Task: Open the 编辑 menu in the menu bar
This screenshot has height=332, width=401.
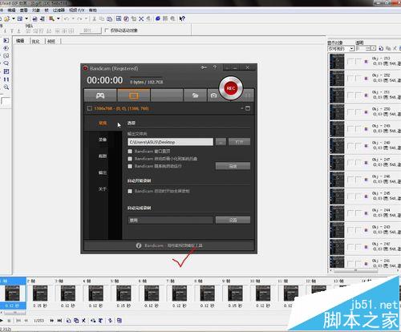Action: (11, 10)
